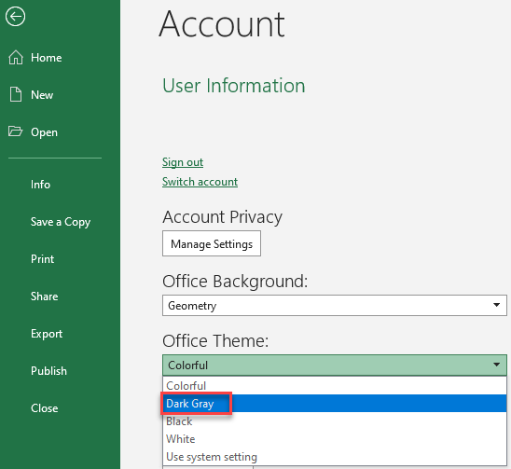
Task: Choose Publish from the sidebar
Action: pos(48,371)
